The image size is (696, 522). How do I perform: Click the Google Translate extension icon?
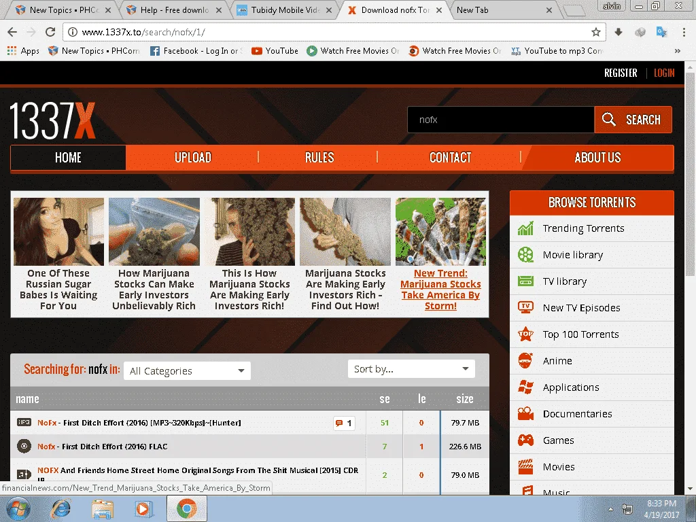point(661,32)
